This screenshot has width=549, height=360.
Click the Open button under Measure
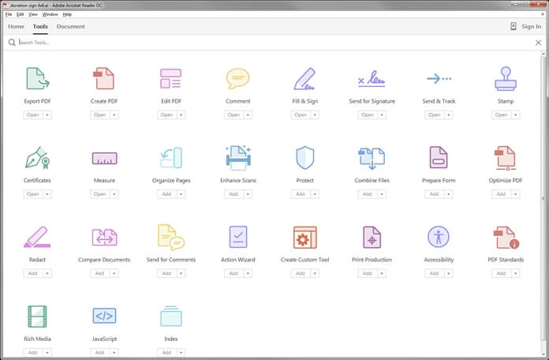[x=100, y=194]
